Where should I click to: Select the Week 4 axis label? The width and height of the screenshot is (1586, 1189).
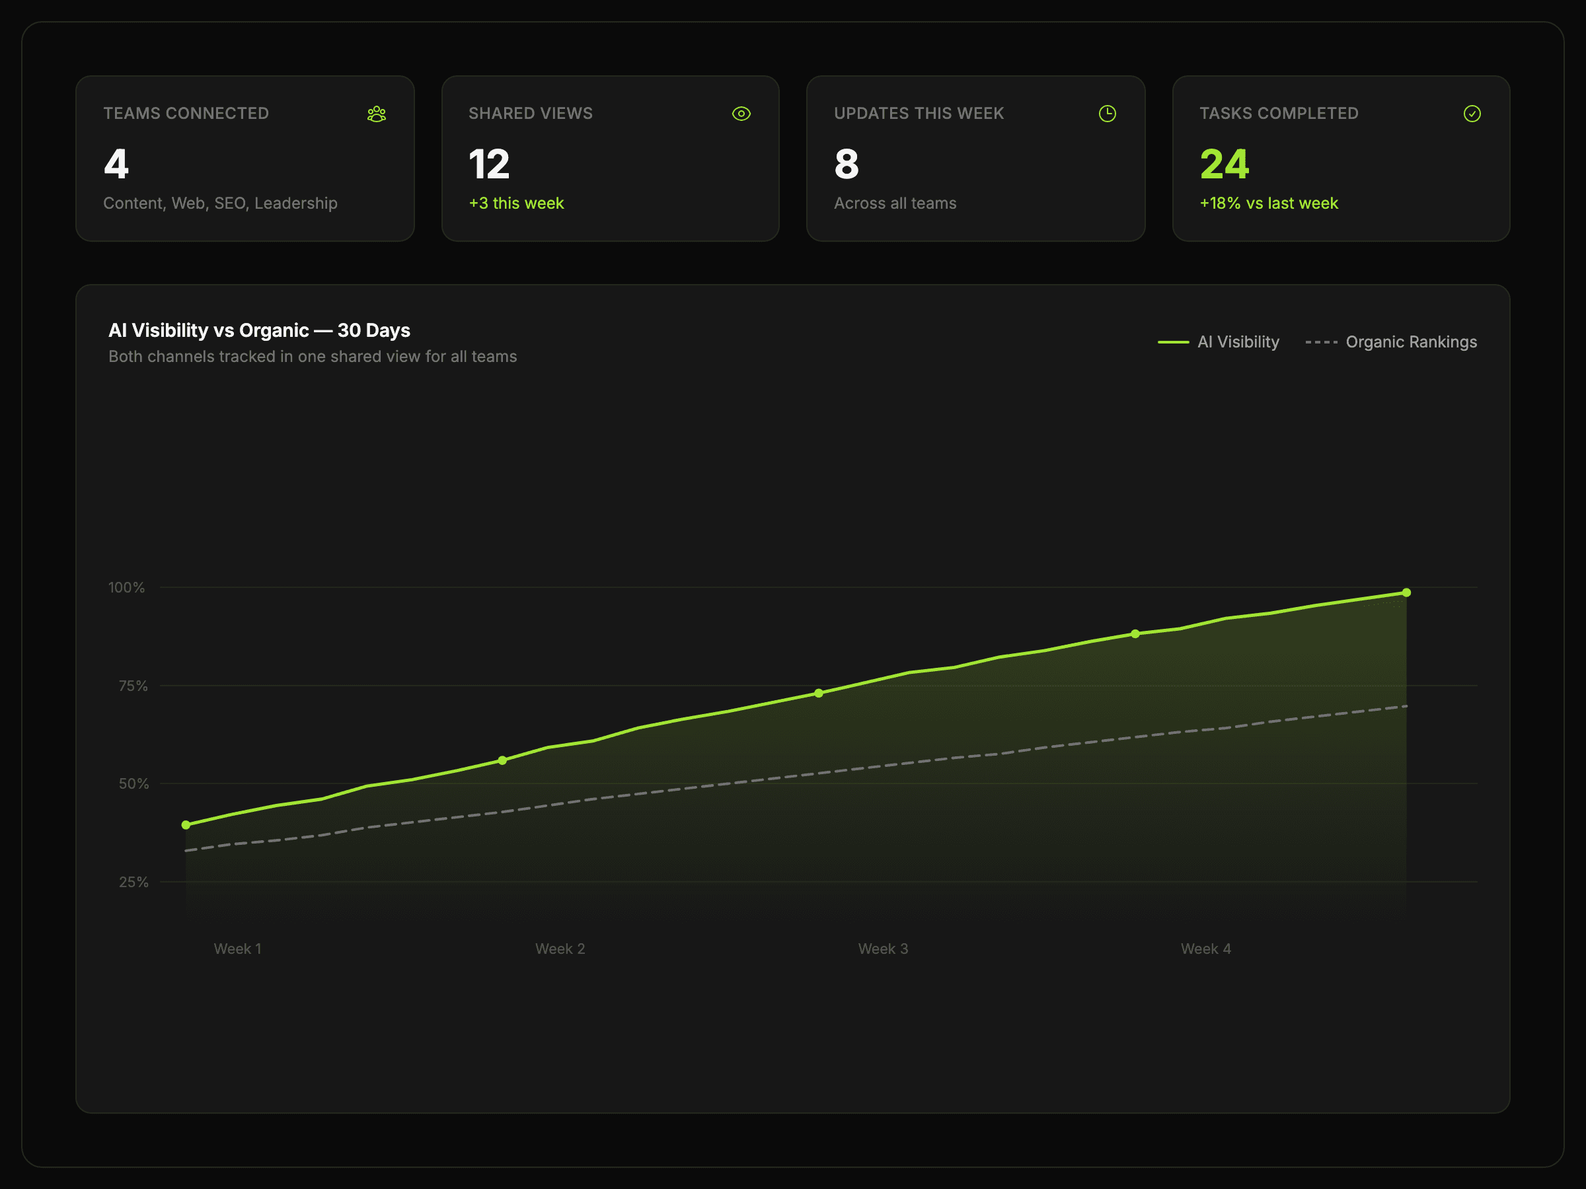(1205, 948)
